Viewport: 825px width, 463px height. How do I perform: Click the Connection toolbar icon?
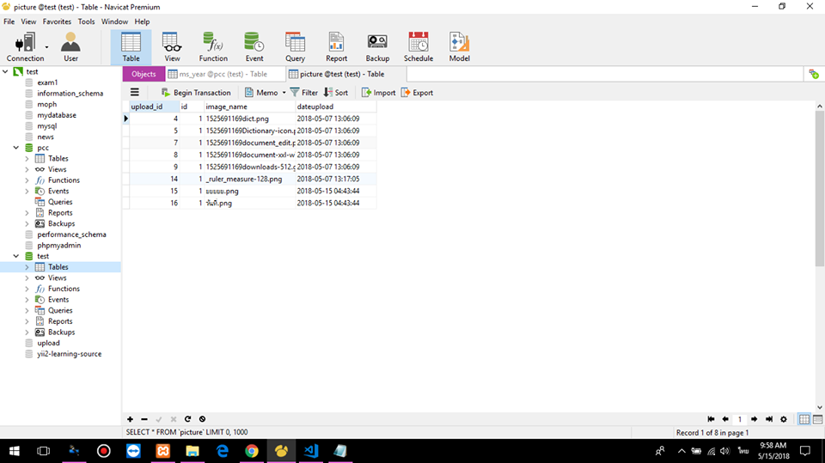(x=24, y=46)
